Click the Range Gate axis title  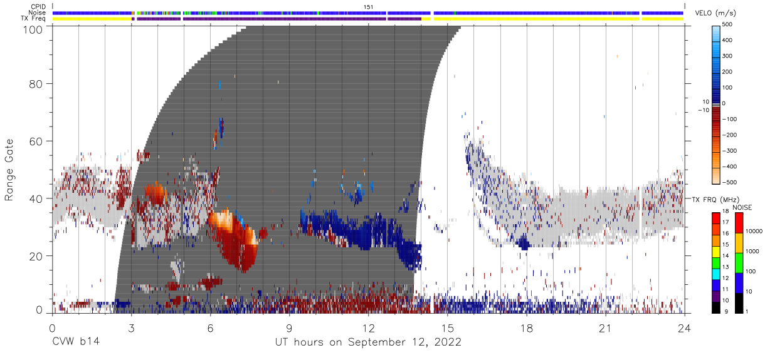10,170
